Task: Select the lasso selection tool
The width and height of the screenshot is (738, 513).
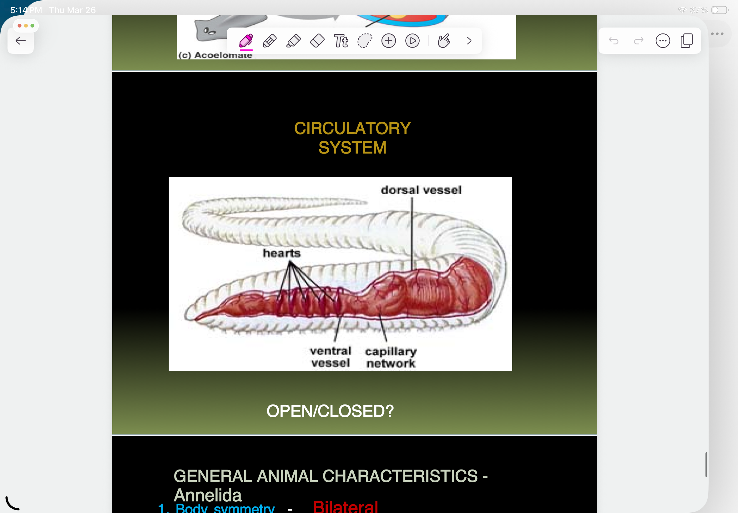Action: [365, 40]
